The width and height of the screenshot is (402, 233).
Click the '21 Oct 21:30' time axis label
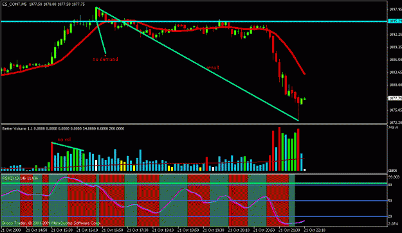pyautogui.click(x=289, y=230)
